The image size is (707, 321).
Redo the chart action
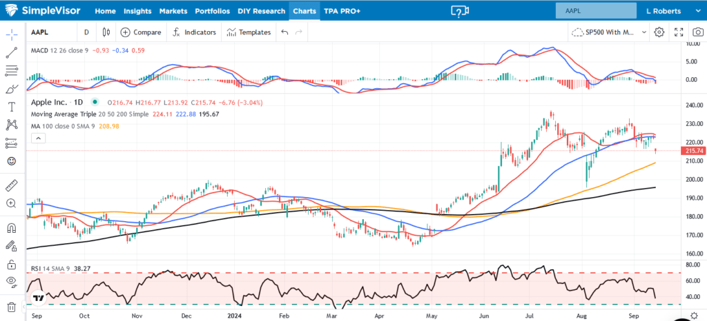(298, 32)
